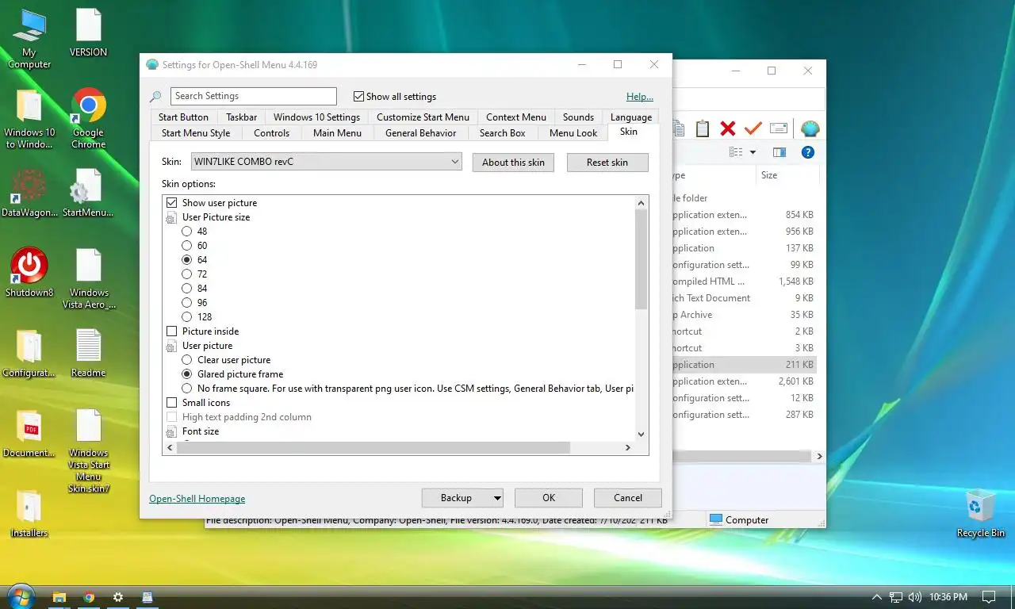Click the Search Settings input field
This screenshot has height=609, width=1015.
tap(254, 96)
